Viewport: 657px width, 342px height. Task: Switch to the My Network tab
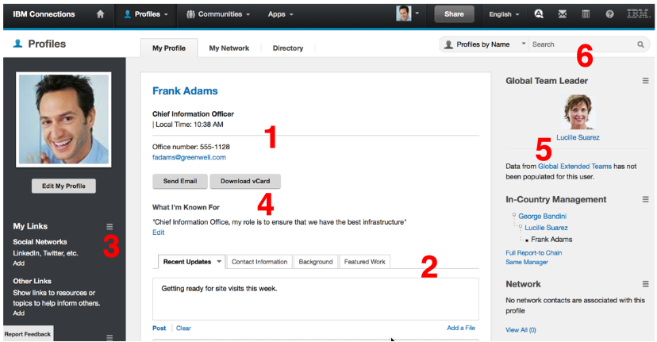(x=229, y=48)
